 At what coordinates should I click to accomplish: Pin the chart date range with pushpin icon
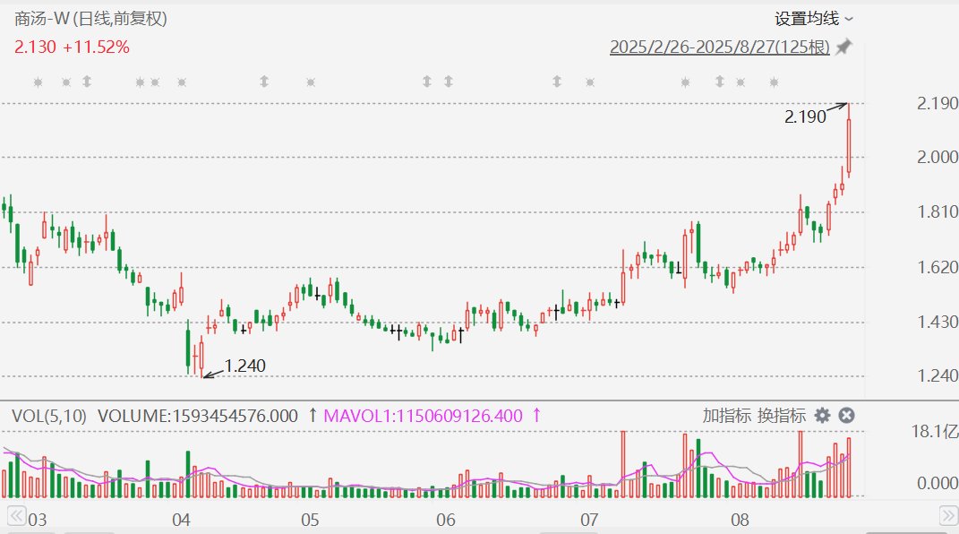pyautogui.click(x=843, y=47)
